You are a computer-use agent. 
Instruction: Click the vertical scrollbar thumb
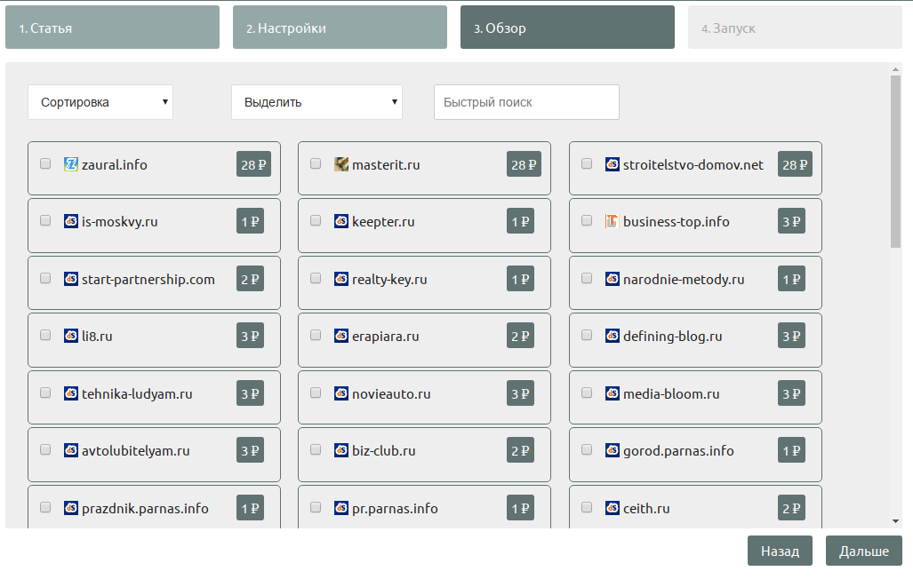click(895, 162)
